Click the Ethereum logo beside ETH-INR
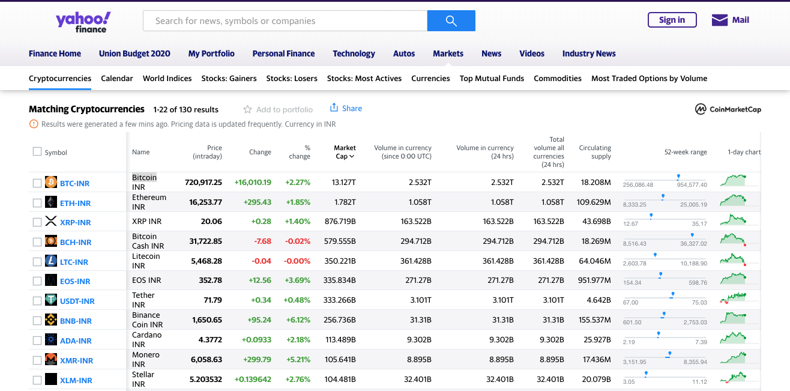This screenshot has width=790, height=391. pos(50,202)
